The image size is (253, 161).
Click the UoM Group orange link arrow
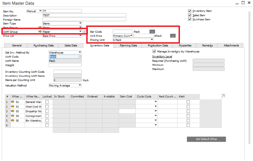[x=40, y=32]
